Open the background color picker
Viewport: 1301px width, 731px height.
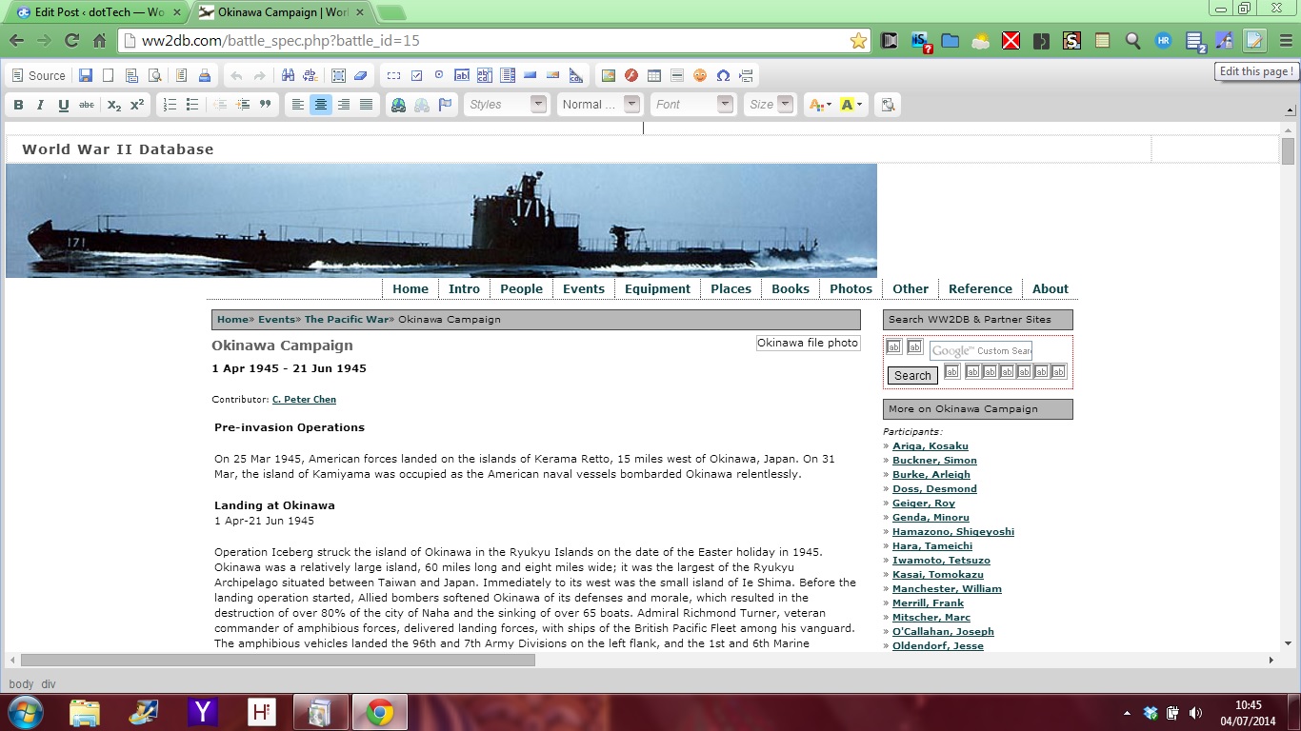point(851,105)
